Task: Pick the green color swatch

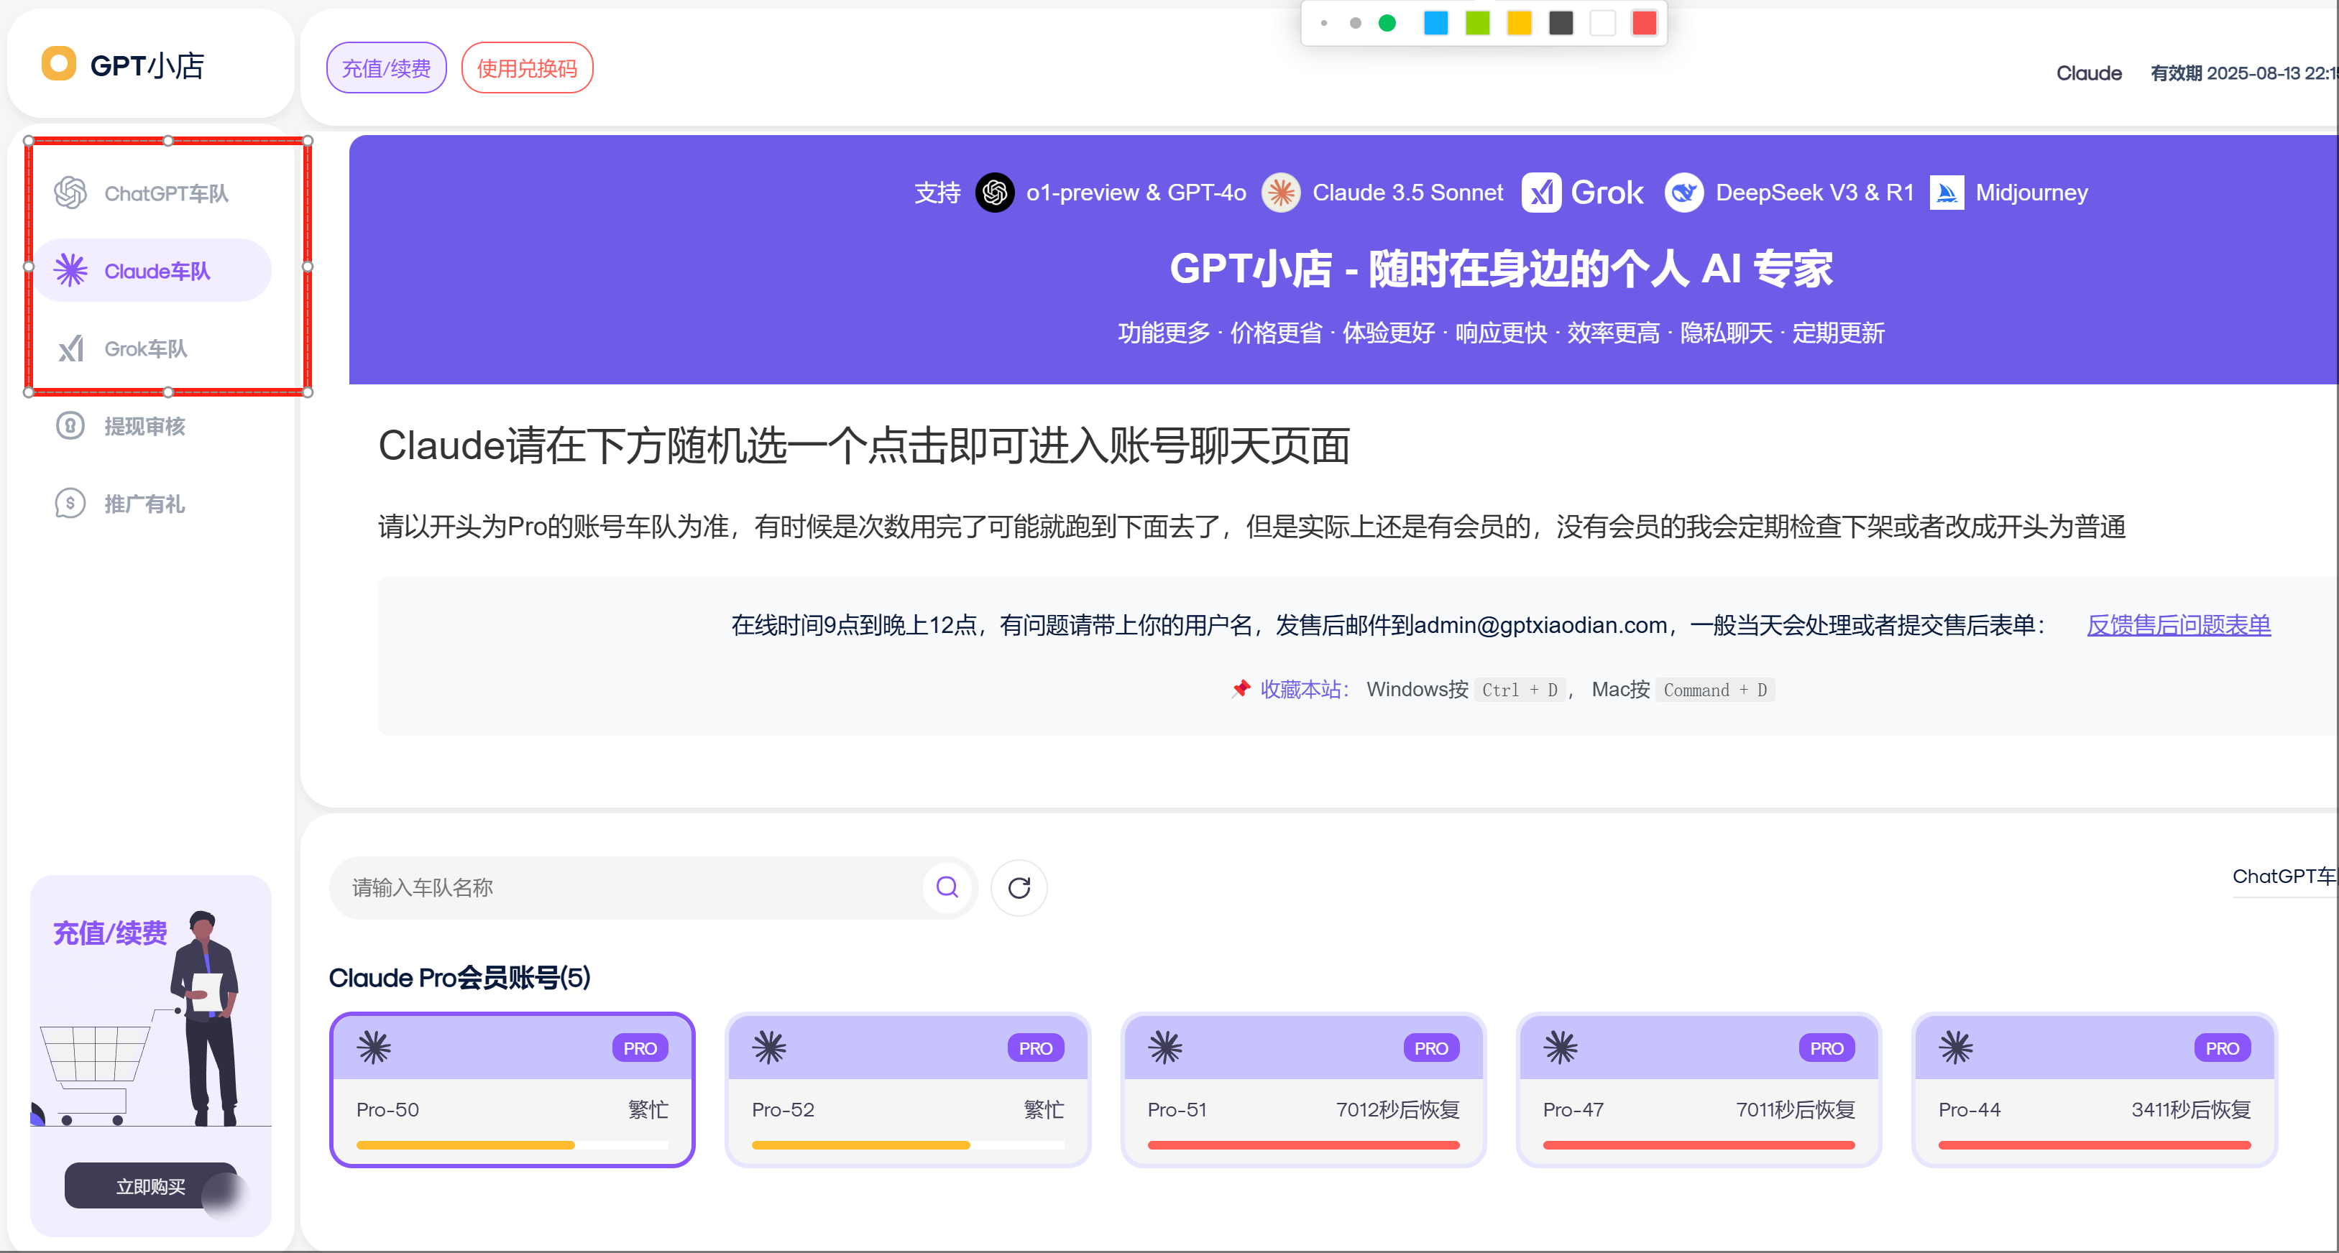Action: click(x=1477, y=23)
